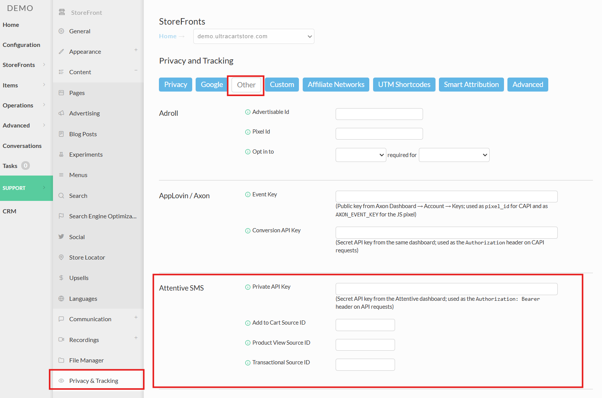This screenshot has width=602, height=398.
Task: Click the Attentive Private API Key field
Action: 446,289
